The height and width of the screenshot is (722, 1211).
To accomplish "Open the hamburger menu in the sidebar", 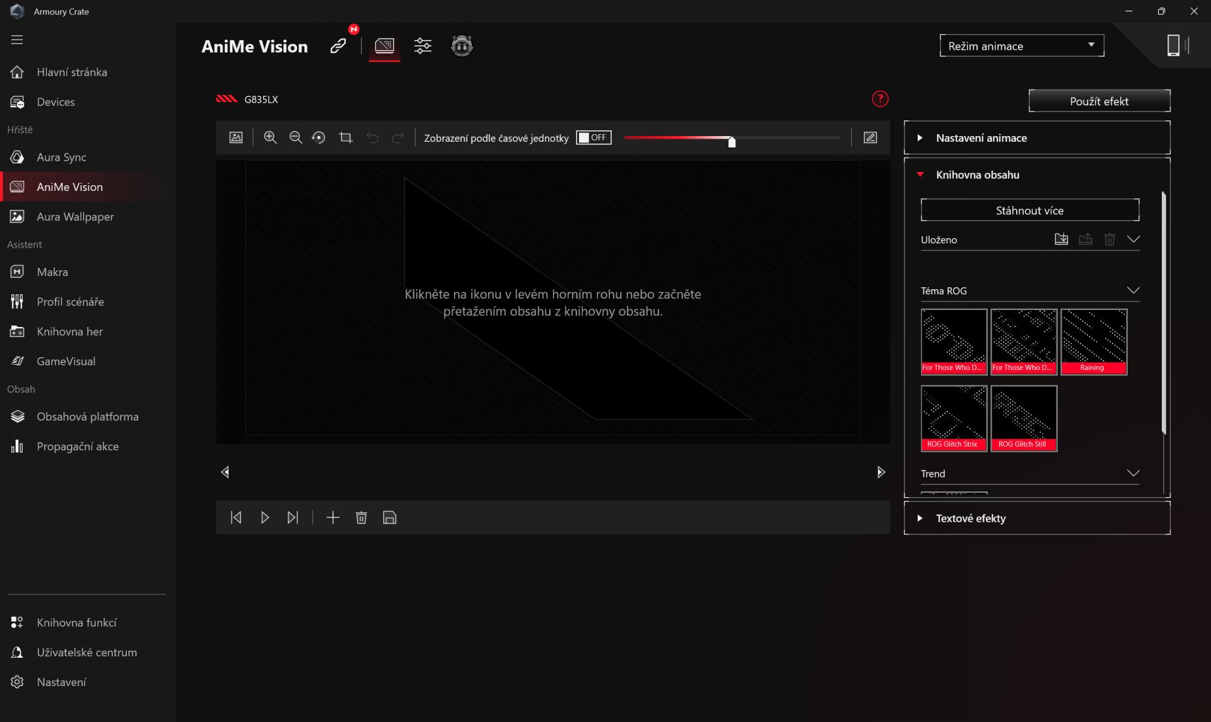I will [x=17, y=40].
